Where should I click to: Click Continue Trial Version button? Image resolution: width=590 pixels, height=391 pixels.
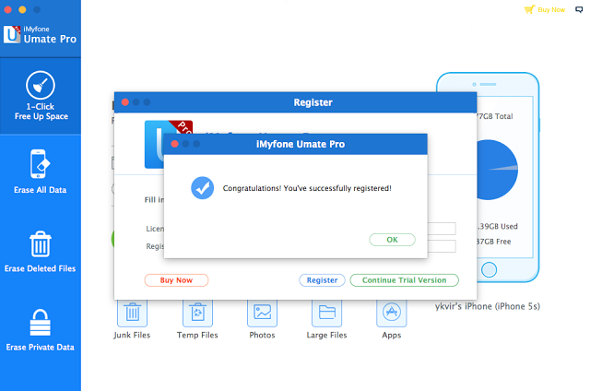click(x=404, y=280)
